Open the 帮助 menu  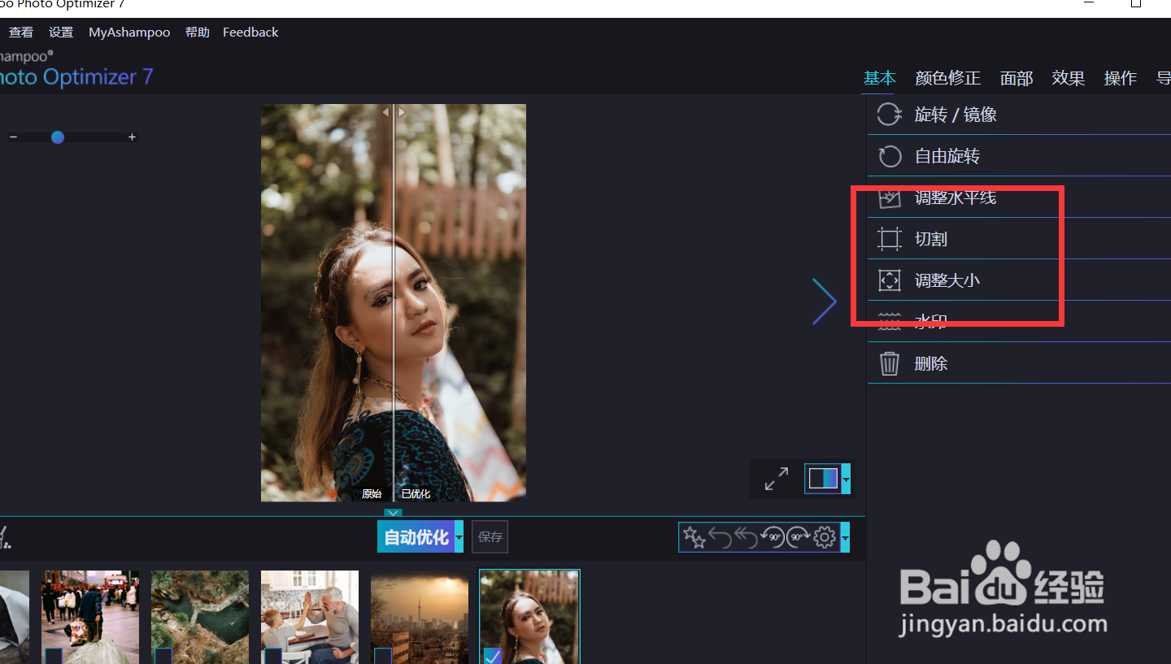click(x=197, y=33)
